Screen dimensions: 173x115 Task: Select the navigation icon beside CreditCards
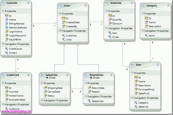click(x=7, y=49)
